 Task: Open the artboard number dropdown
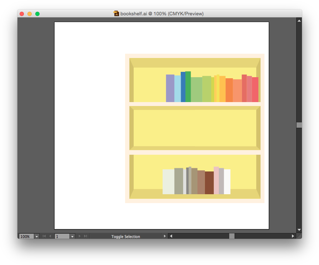(72, 236)
